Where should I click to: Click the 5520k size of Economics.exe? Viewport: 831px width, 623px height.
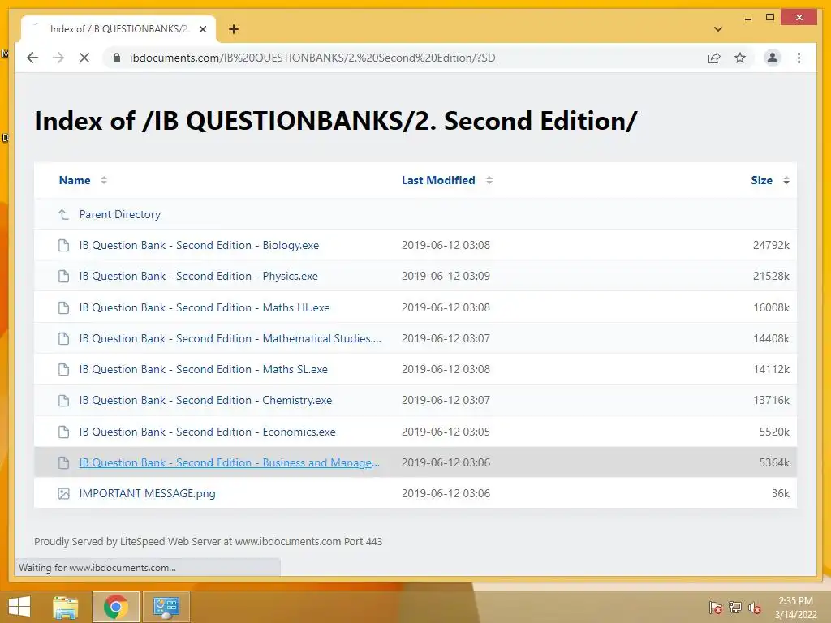point(774,432)
